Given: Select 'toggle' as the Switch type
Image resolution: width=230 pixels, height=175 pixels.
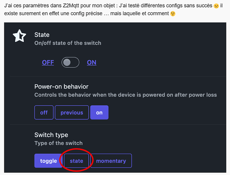Looking at the screenshot, I should click(x=48, y=161).
